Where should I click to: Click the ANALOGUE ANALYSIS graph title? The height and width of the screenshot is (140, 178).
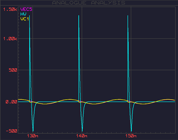[x=89, y=3]
